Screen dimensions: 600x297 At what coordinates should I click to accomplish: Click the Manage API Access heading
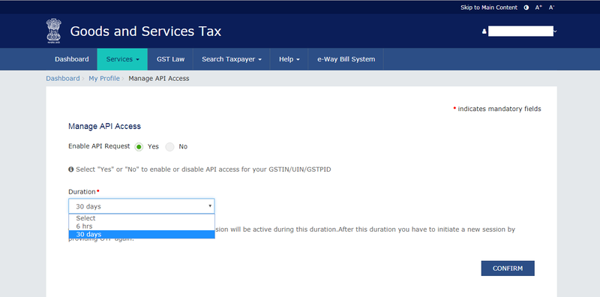(104, 126)
